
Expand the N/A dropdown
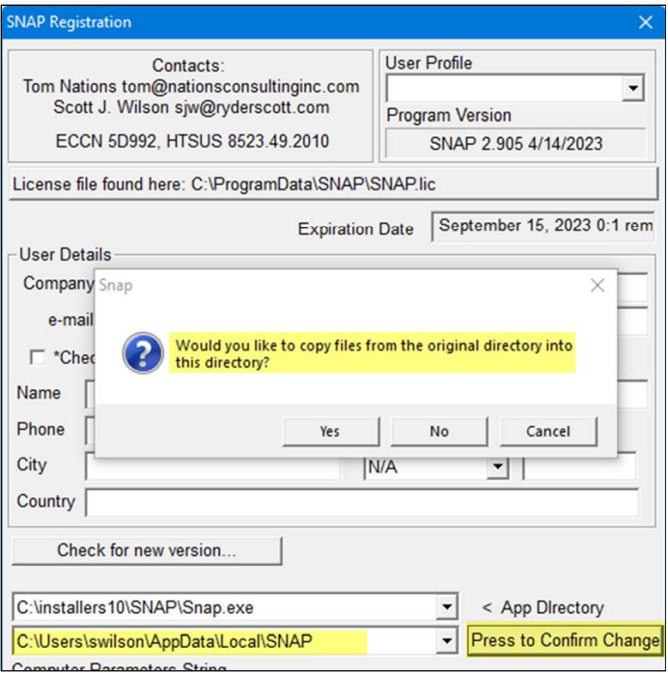coord(497,467)
